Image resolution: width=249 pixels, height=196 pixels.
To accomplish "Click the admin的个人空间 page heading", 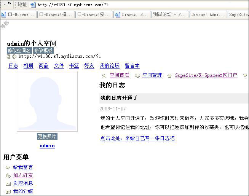I will point(32,43).
